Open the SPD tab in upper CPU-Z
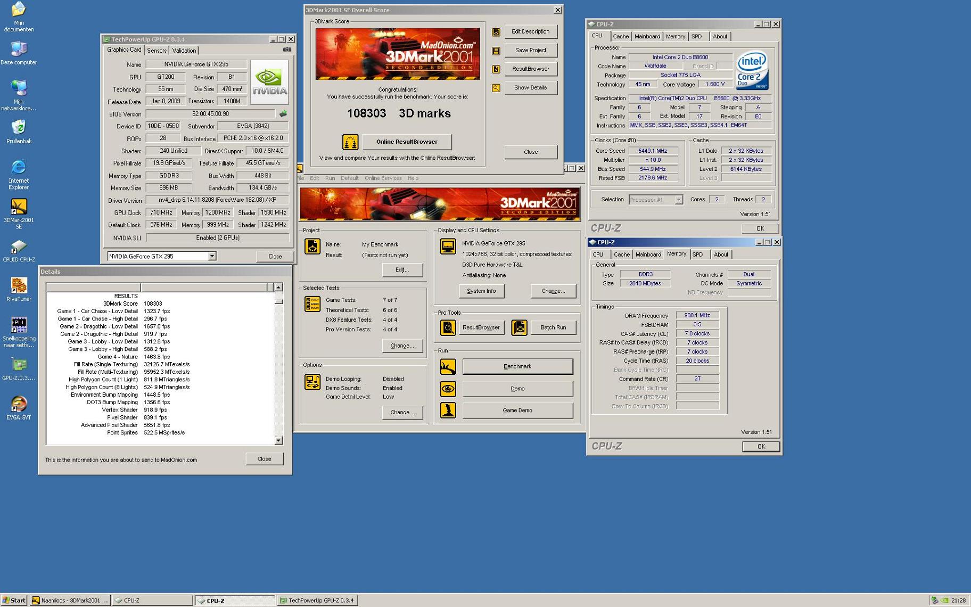971x607 pixels. (x=696, y=37)
